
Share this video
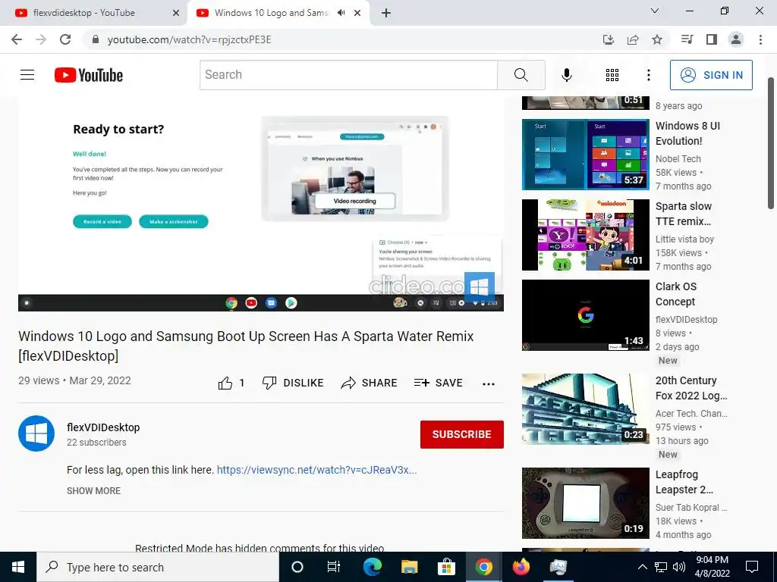click(370, 383)
